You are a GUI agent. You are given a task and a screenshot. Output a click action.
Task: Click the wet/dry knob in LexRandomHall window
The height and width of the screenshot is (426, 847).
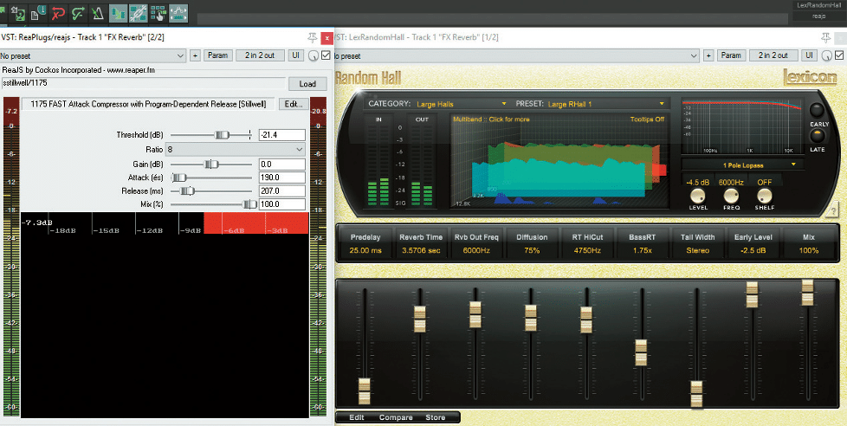click(826, 55)
